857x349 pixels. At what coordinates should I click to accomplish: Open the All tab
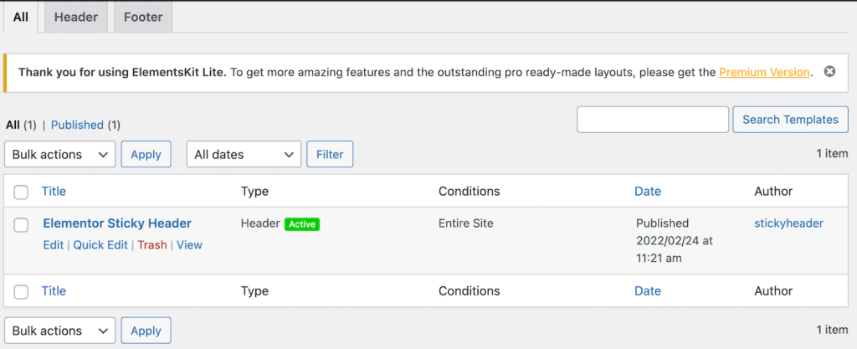pos(21,17)
